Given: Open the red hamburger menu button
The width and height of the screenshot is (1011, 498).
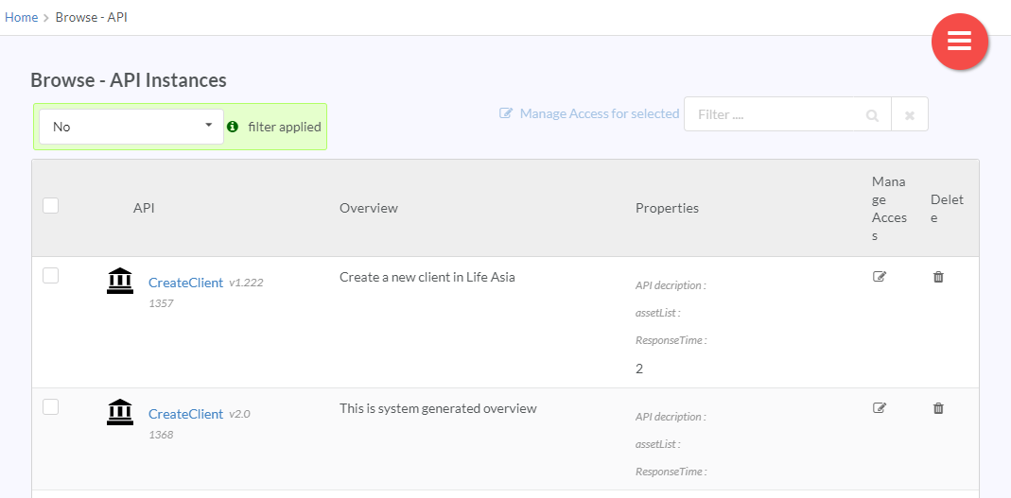Looking at the screenshot, I should (959, 42).
